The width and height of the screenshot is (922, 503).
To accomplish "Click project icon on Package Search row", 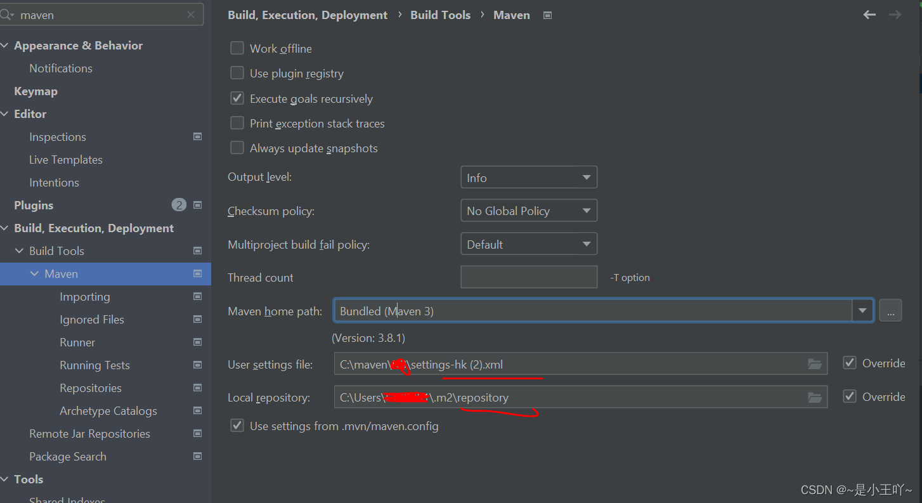I will point(197,456).
